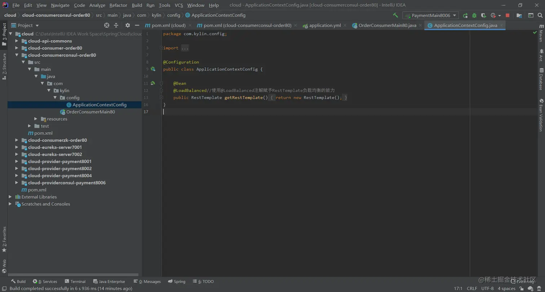Open the VCS menu
This screenshot has width=545, height=292.
point(179,5)
